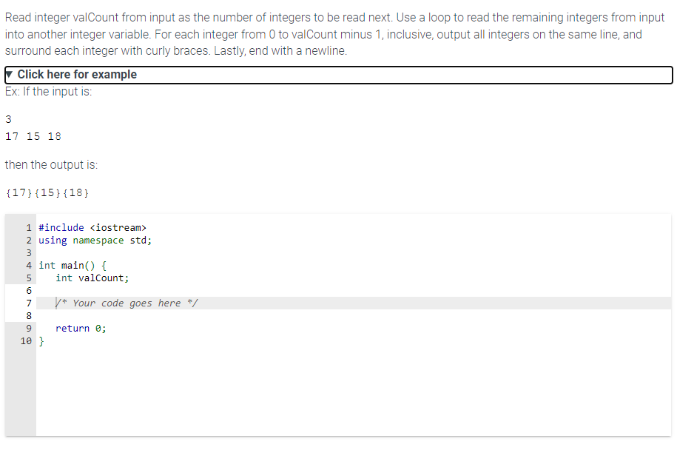Click line number 1 in the gutter

click(28, 227)
